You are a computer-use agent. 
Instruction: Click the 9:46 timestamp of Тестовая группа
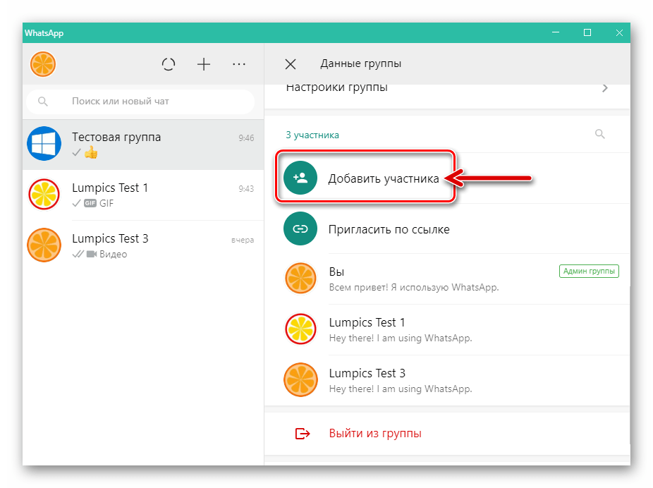246,138
